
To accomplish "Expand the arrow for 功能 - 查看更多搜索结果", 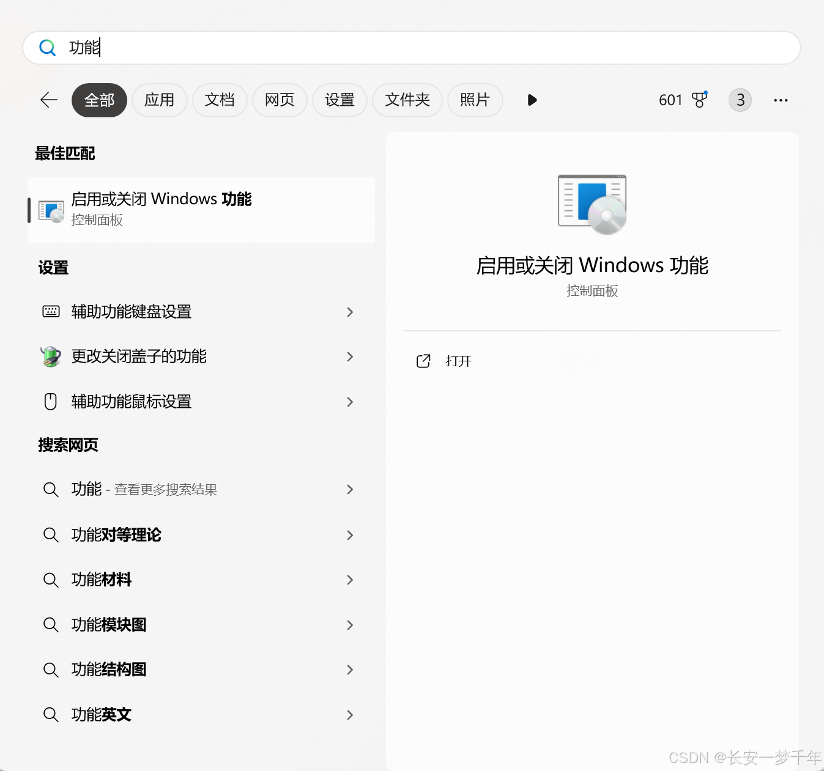I will [x=350, y=489].
